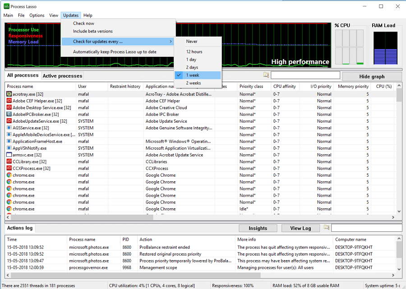406x289 pixels.
Task: Click the Chrome icon on the Idle-priority row
Action: pyautogui.click(x=9, y=209)
